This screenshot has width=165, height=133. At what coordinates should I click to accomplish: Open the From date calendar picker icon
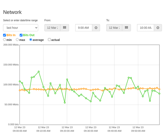(x=65, y=28)
